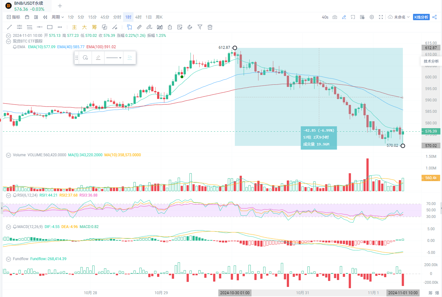Viewport: 442px width, 297px height.
Task: Delete drawings with the trash icon
Action: (x=210, y=27)
